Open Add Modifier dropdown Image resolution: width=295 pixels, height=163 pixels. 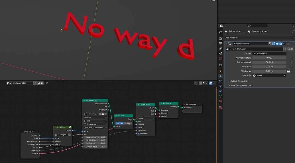(259, 38)
